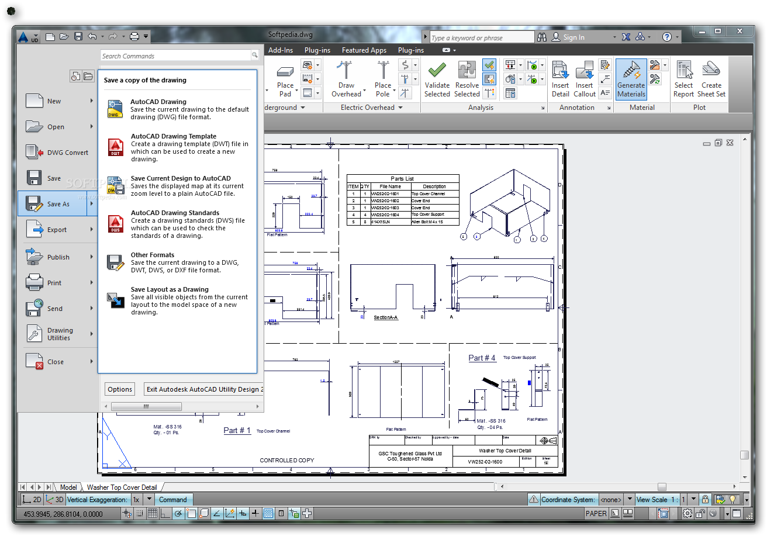Expand the Export submenu arrow
The height and width of the screenshot is (536, 767).
[x=92, y=230]
